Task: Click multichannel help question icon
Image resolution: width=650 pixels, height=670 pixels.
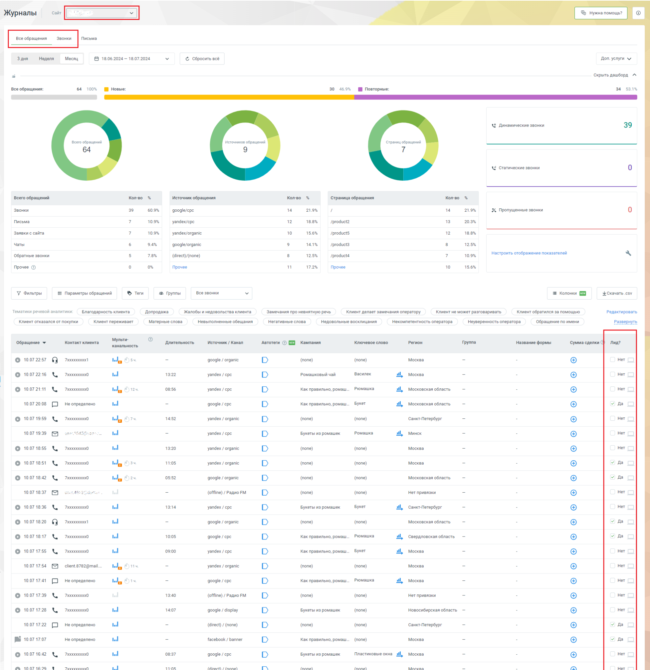Action: (x=151, y=340)
